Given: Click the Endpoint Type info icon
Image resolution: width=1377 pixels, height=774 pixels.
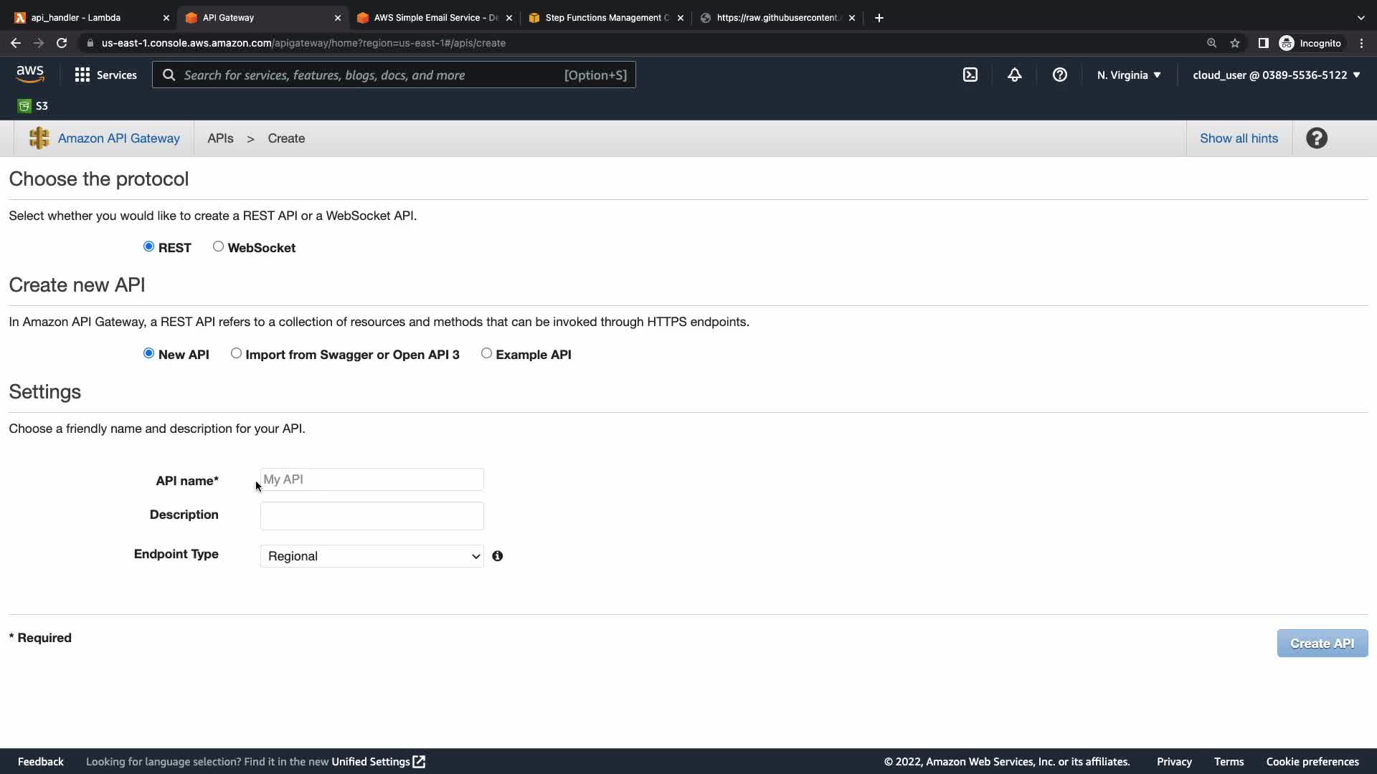Looking at the screenshot, I should coord(497,556).
